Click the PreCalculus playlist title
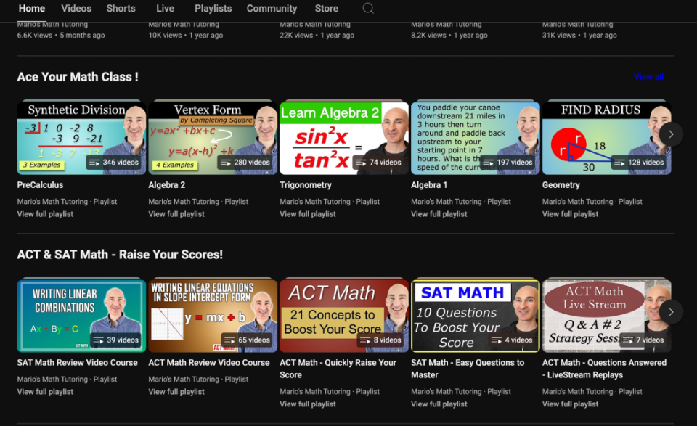 (40, 185)
